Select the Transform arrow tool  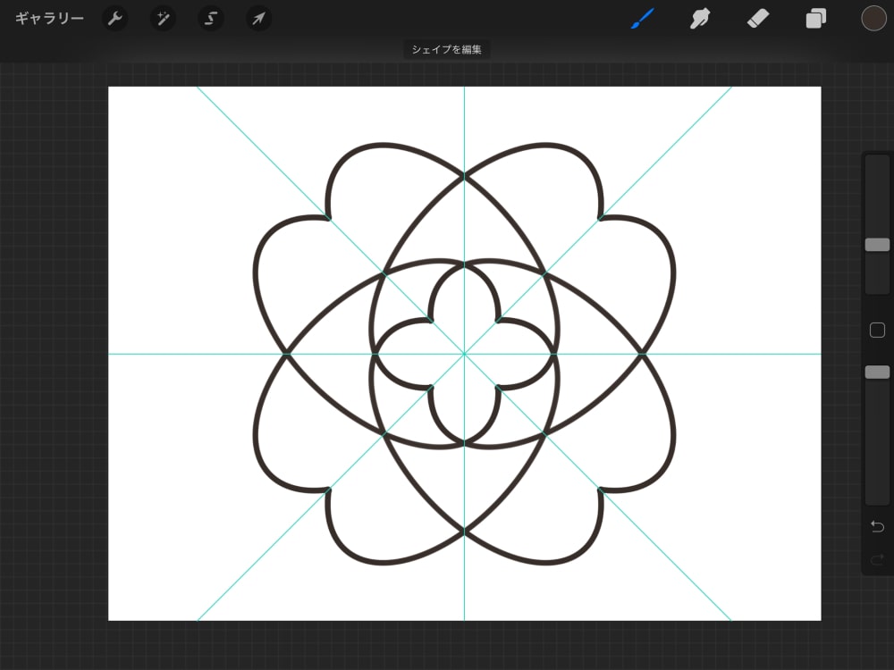(x=258, y=19)
